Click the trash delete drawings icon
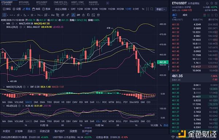This screenshot has width=219, height=140. coord(98,15)
